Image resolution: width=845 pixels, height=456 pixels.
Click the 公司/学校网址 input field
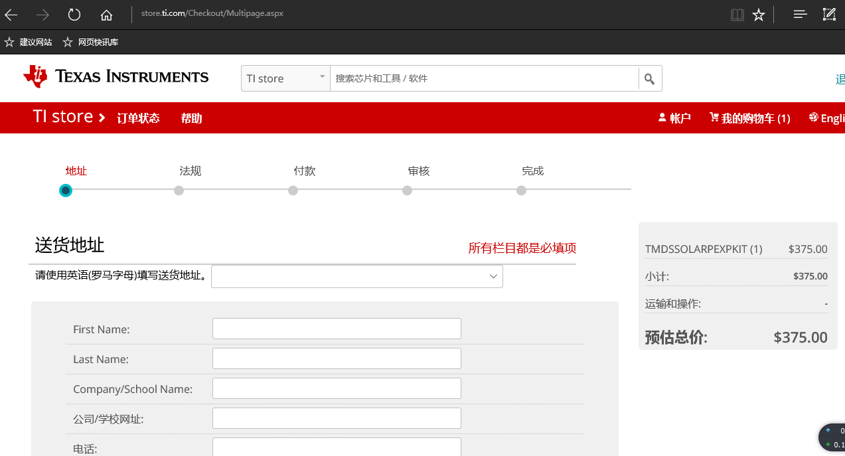tap(337, 418)
